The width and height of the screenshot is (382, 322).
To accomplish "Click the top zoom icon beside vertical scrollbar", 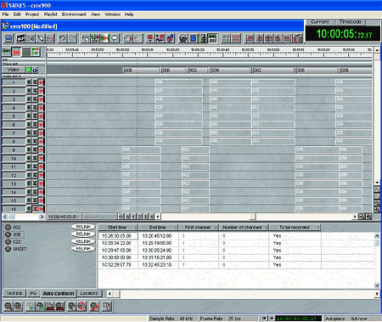I will tap(377, 189).
